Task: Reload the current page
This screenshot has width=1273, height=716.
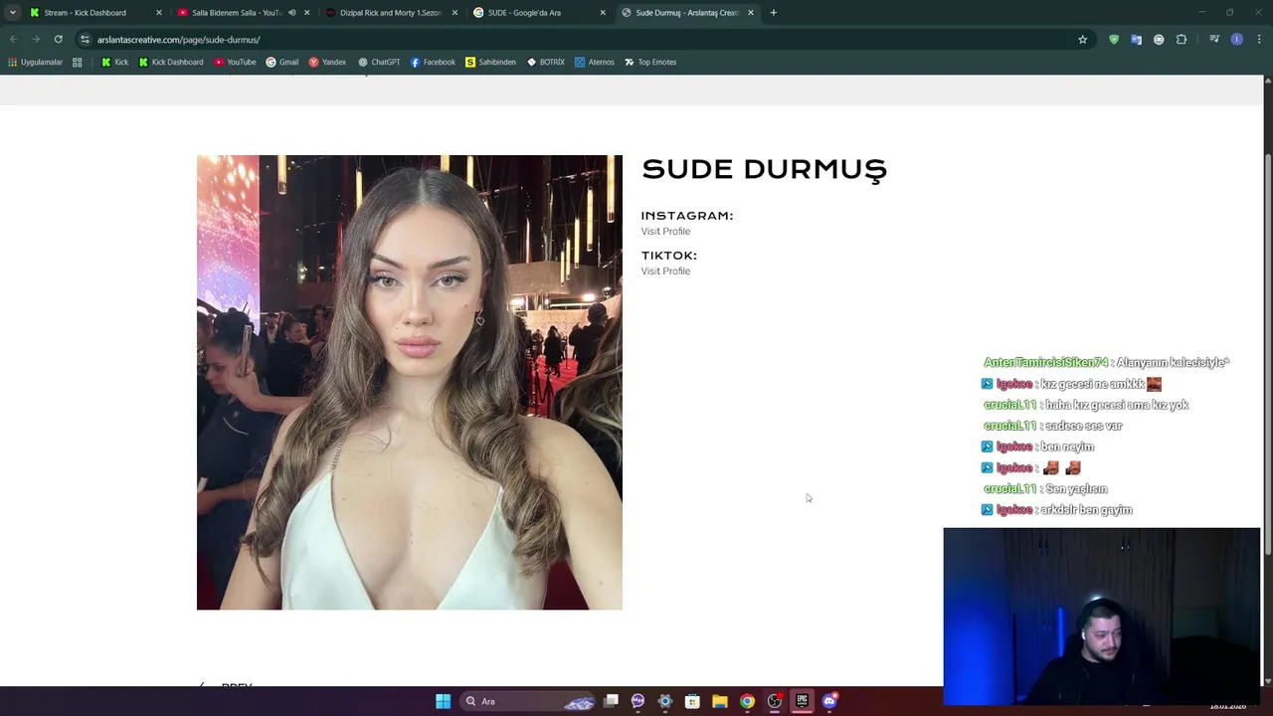Action: coord(59,40)
